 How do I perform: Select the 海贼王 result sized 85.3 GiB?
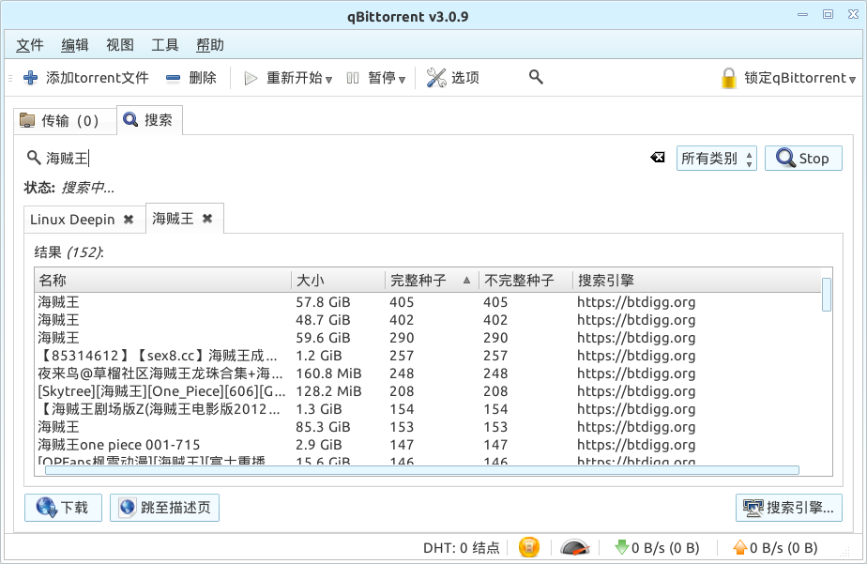(x=428, y=427)
